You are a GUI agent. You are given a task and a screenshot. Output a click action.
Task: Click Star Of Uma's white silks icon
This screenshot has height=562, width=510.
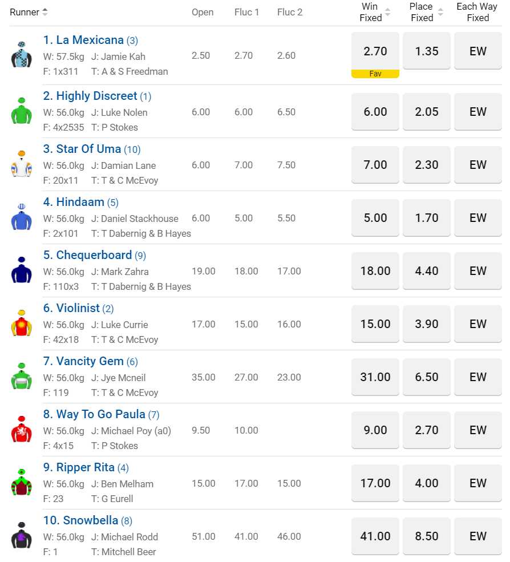[21, 164]
